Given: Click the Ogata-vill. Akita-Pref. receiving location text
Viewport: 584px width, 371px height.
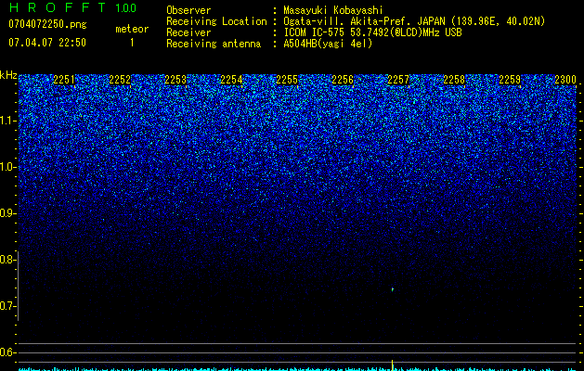Looking at the screenshot, I should pyautogui.click(x=414, y=21).
